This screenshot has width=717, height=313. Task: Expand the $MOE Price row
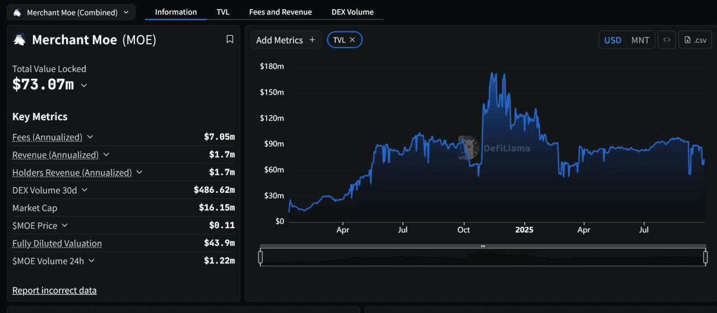pyautogui.click(x=64, y=225)
